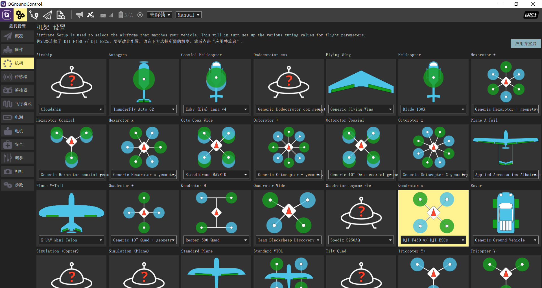
Task: Open the 传感器 sensors setup tab
Action: point(18,77)
